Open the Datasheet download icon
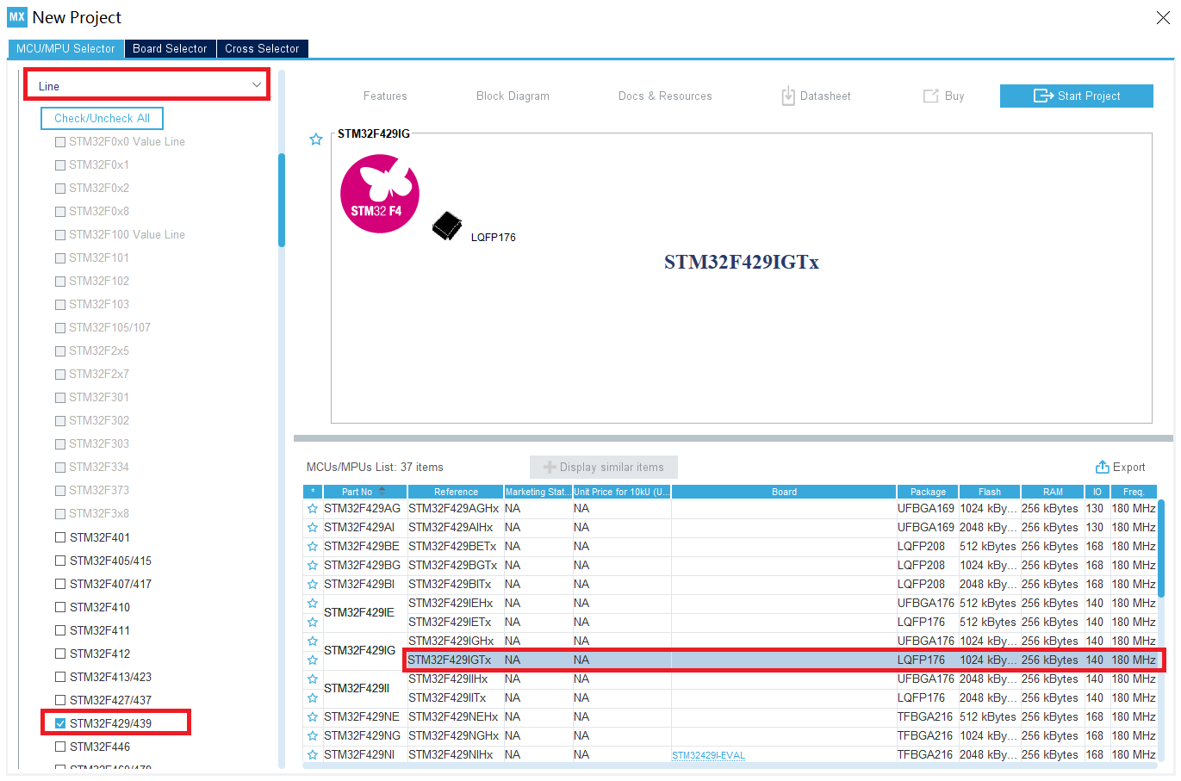 point(788,96)
